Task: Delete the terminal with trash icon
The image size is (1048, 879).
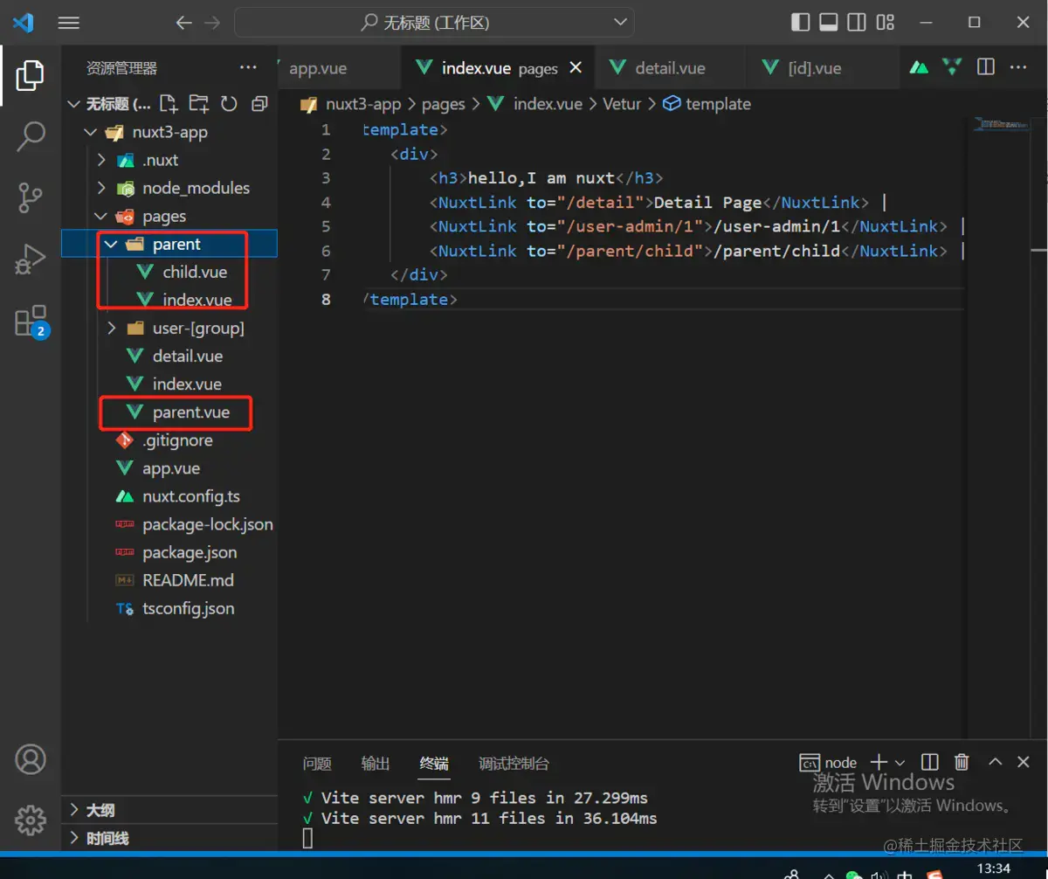Action: click(962, 763)
